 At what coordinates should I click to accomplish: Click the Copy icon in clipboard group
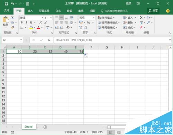[12, 22]
